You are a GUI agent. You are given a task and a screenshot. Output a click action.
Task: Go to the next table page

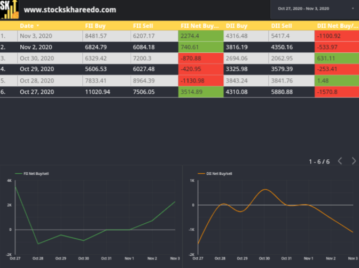[354, 161]
